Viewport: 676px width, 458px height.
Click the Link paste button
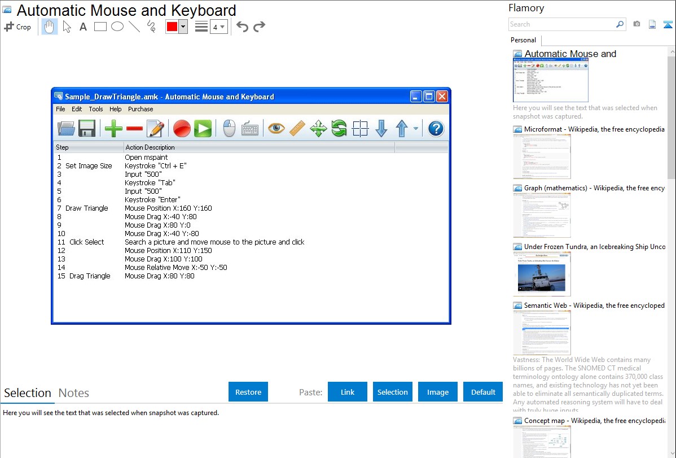tap(348, 392)
